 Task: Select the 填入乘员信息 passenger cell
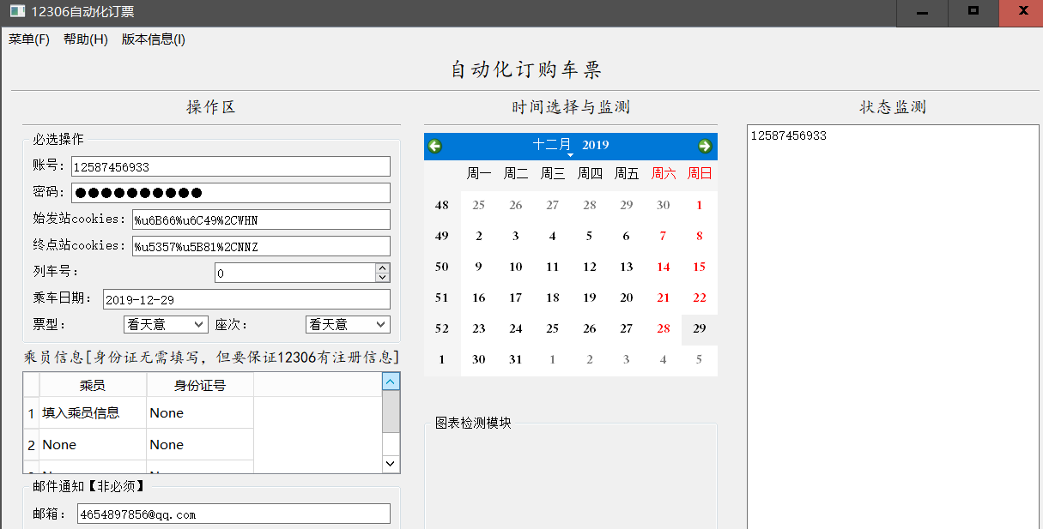[x=93, y=413]
